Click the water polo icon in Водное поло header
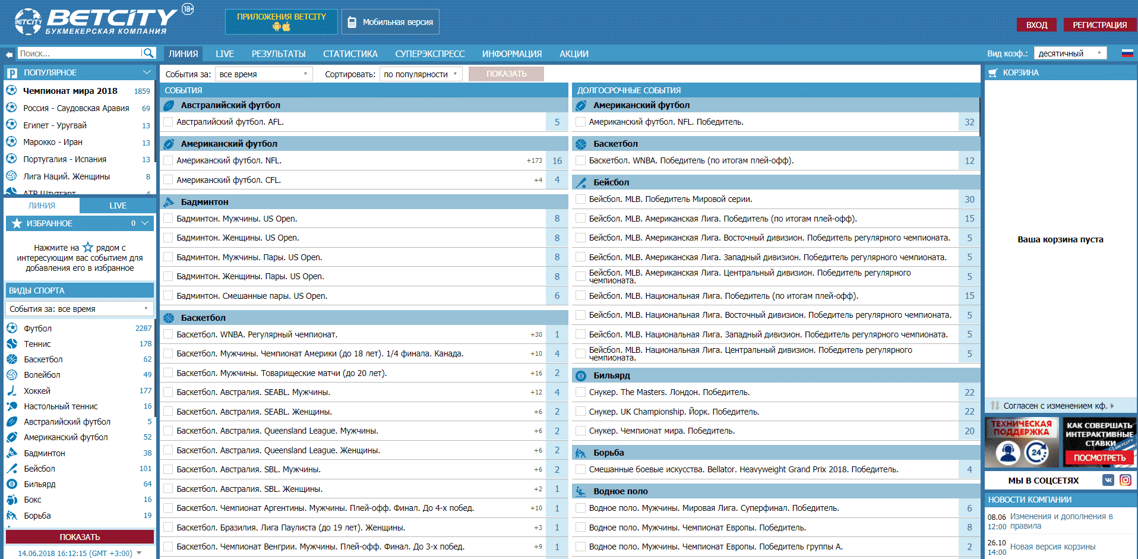Screen dimensions: 1138x559 tap(580, 491)
